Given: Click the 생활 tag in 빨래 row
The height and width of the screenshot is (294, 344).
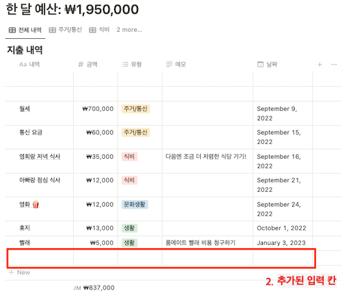Looking at the screenshot, I should pyautogui.click(x=130, y=243).
